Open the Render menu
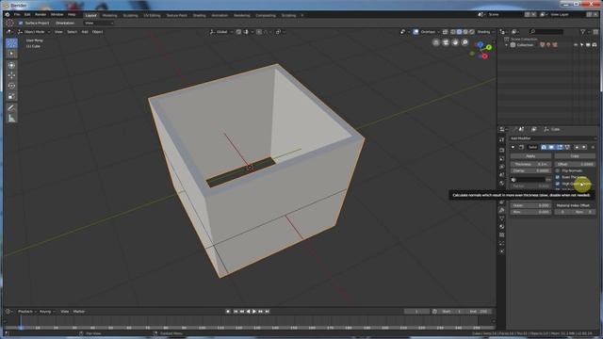This screenshot has width=603, height=339. [41, 15]
